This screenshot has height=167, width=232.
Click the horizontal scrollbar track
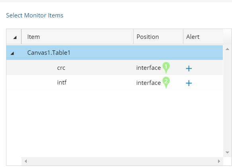[122, 161]
